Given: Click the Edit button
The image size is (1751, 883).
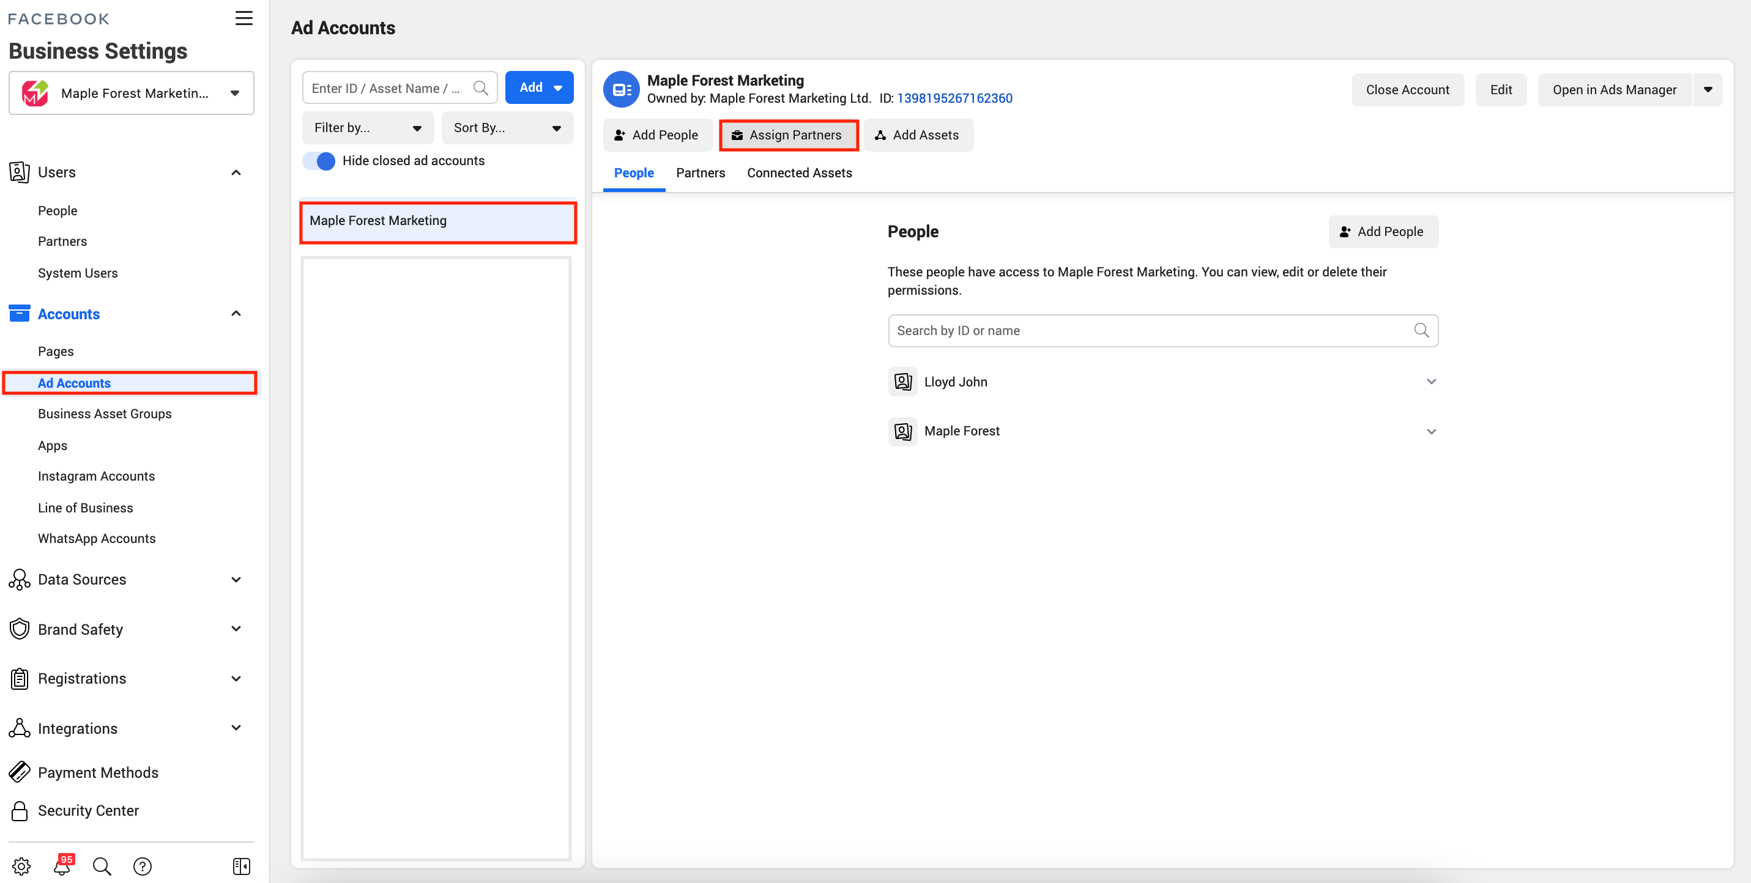Looking at the screenshot, I should point(1501,90).
